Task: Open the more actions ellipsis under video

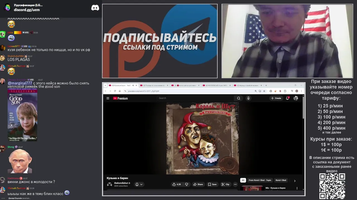Action: pyautogui.click(x=235, y=184)
